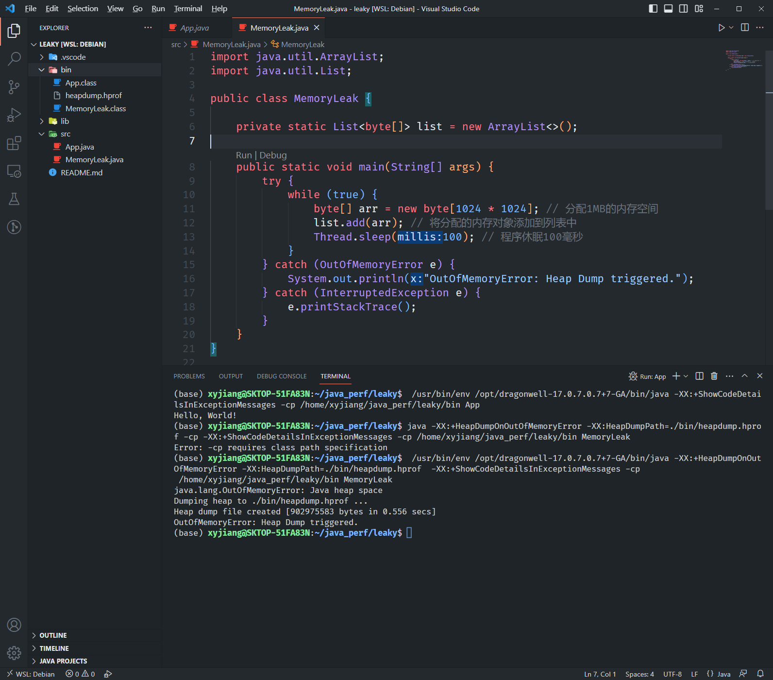The width and height of the screenshot is (773, 680).
Task: Open the run options dropdown arrow next to play
Action: coord(731,28)
